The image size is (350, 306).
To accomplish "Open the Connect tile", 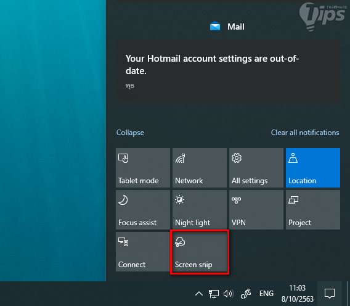I will (x=143, y=252).
